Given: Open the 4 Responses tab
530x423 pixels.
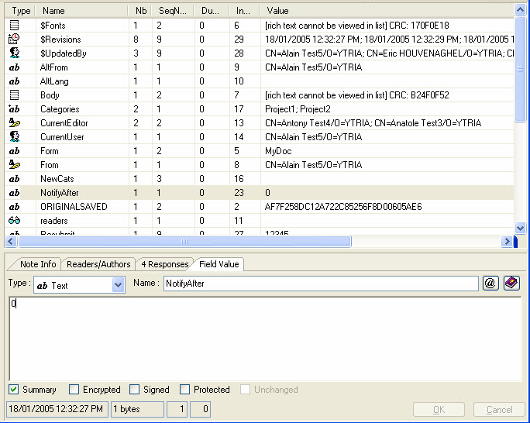Looking at the screenshot, I should coord(164,264).
